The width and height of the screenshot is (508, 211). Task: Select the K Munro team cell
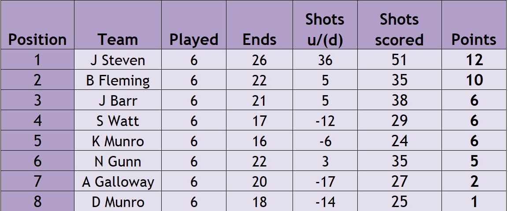(x=118, y=141)
